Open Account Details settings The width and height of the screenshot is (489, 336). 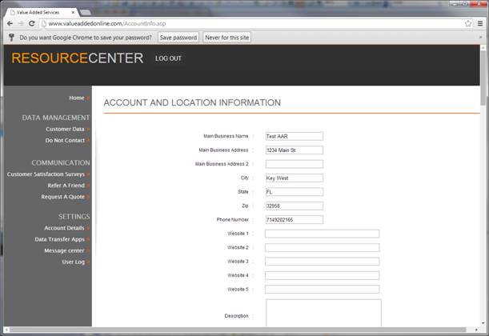(x=64, y=228)
